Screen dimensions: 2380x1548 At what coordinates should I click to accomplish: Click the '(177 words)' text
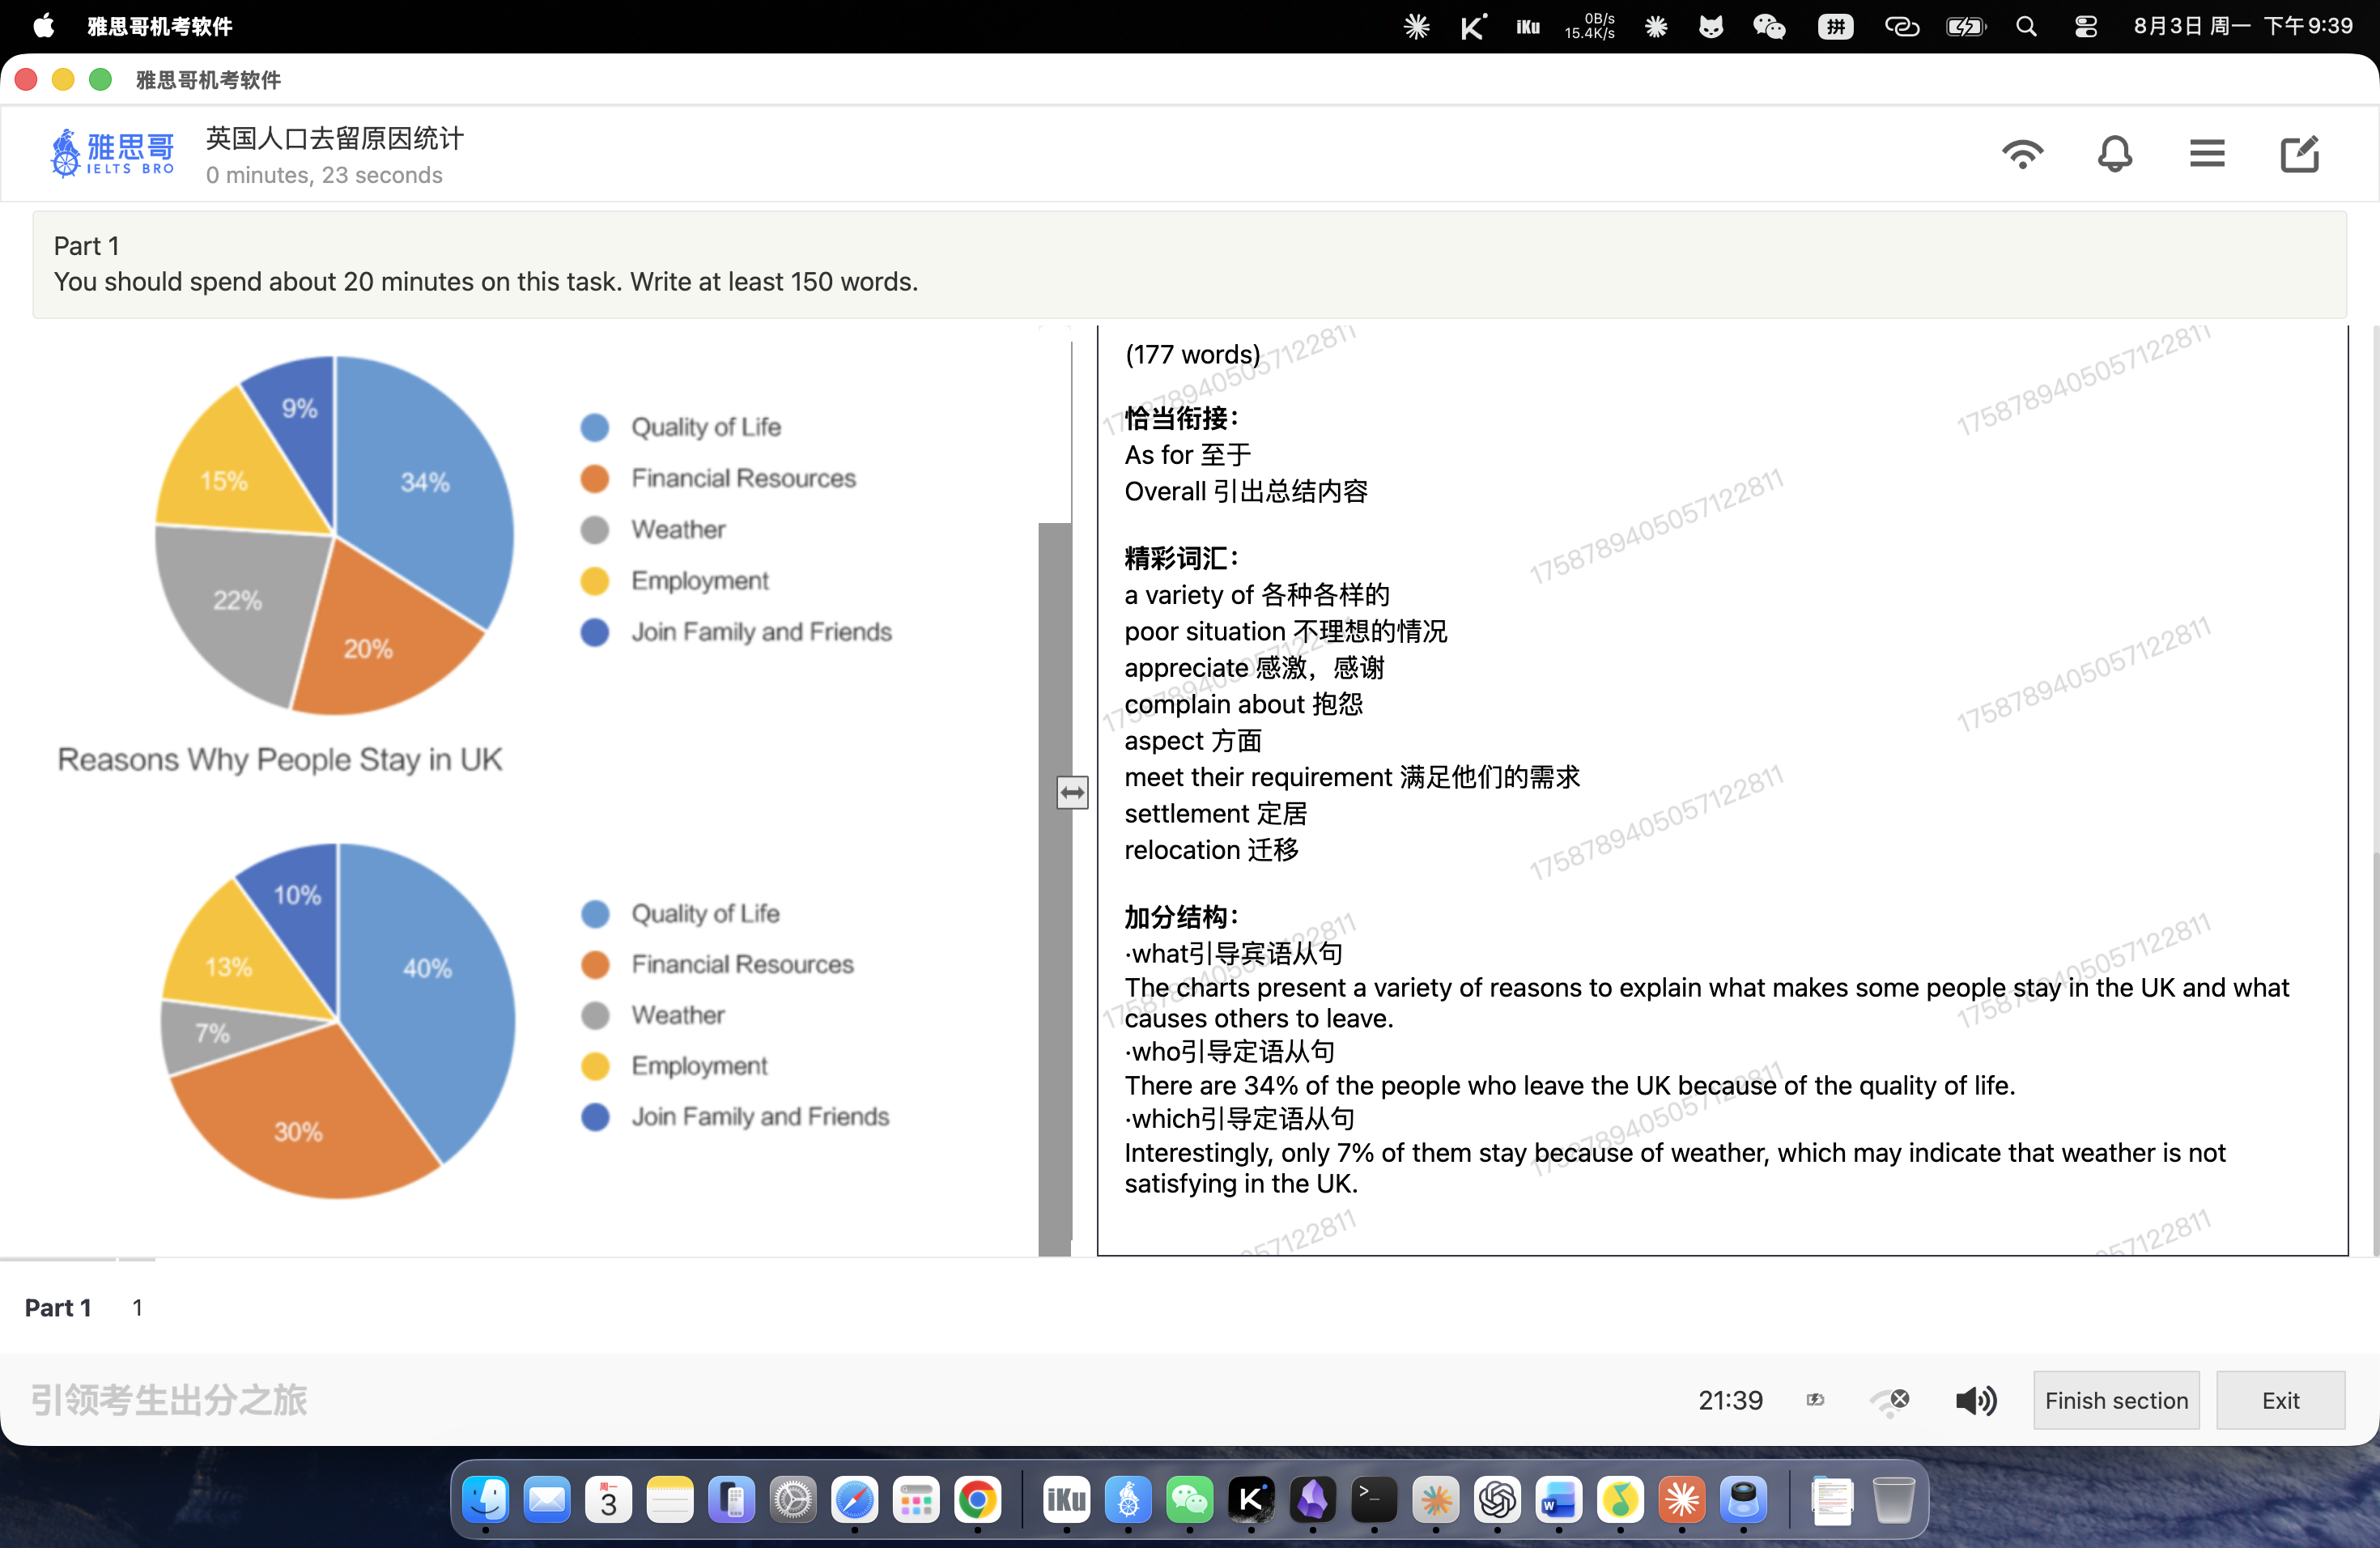coord(1192,354)
